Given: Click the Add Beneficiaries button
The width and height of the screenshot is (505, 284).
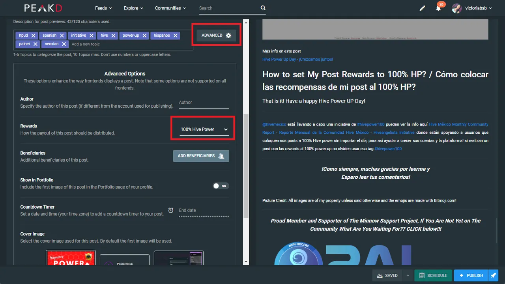Looking at the screenshot, I should click(201, 156).
